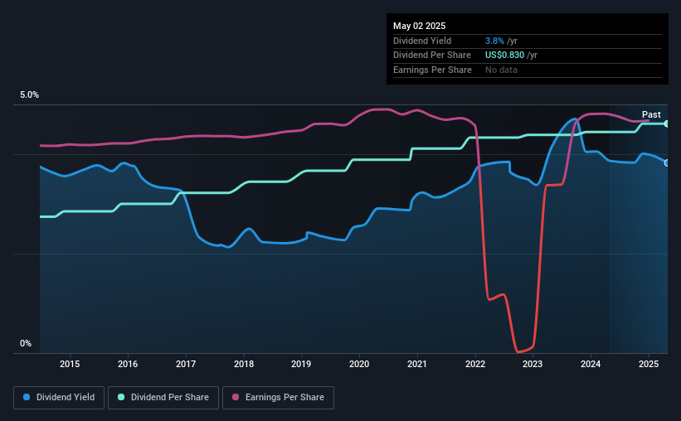Click the 3.8% dividend yield value
Screen dimensions: 681x421
pyautogui.click(x=494, y=41)
